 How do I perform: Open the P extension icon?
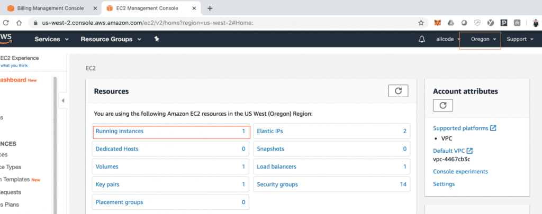tap(504, 23)
